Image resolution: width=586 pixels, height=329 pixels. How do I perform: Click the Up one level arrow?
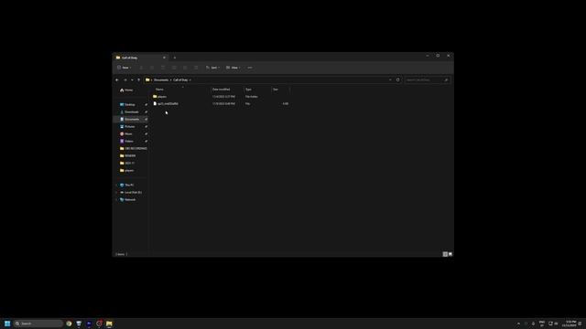coord(138,80)
